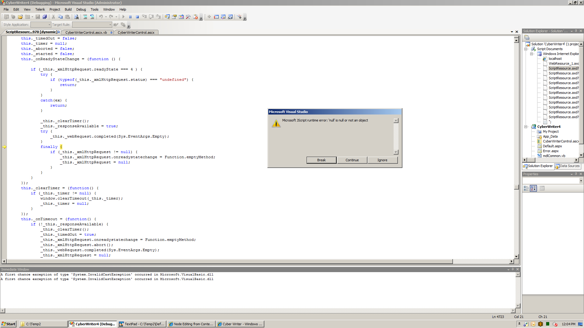The image size is (584, 328).
Task: Switch to CyberWriterControl.ascx.vb tab
Action: [x=86, y=32]
